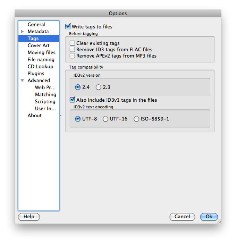This screenshot has width=236, height=244.
Task: Open the File naming options page
Action: [x=41, y=59]
